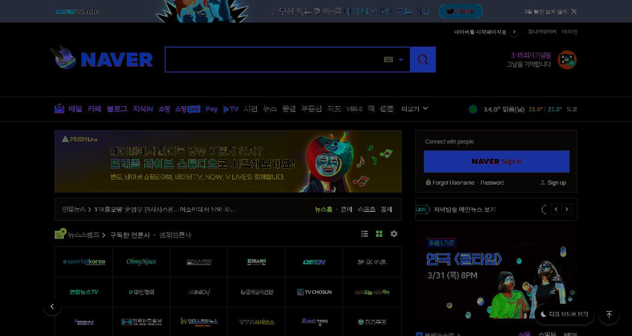Click NAVER Sign in button
632x336 pixels.
tap(496, 162)
